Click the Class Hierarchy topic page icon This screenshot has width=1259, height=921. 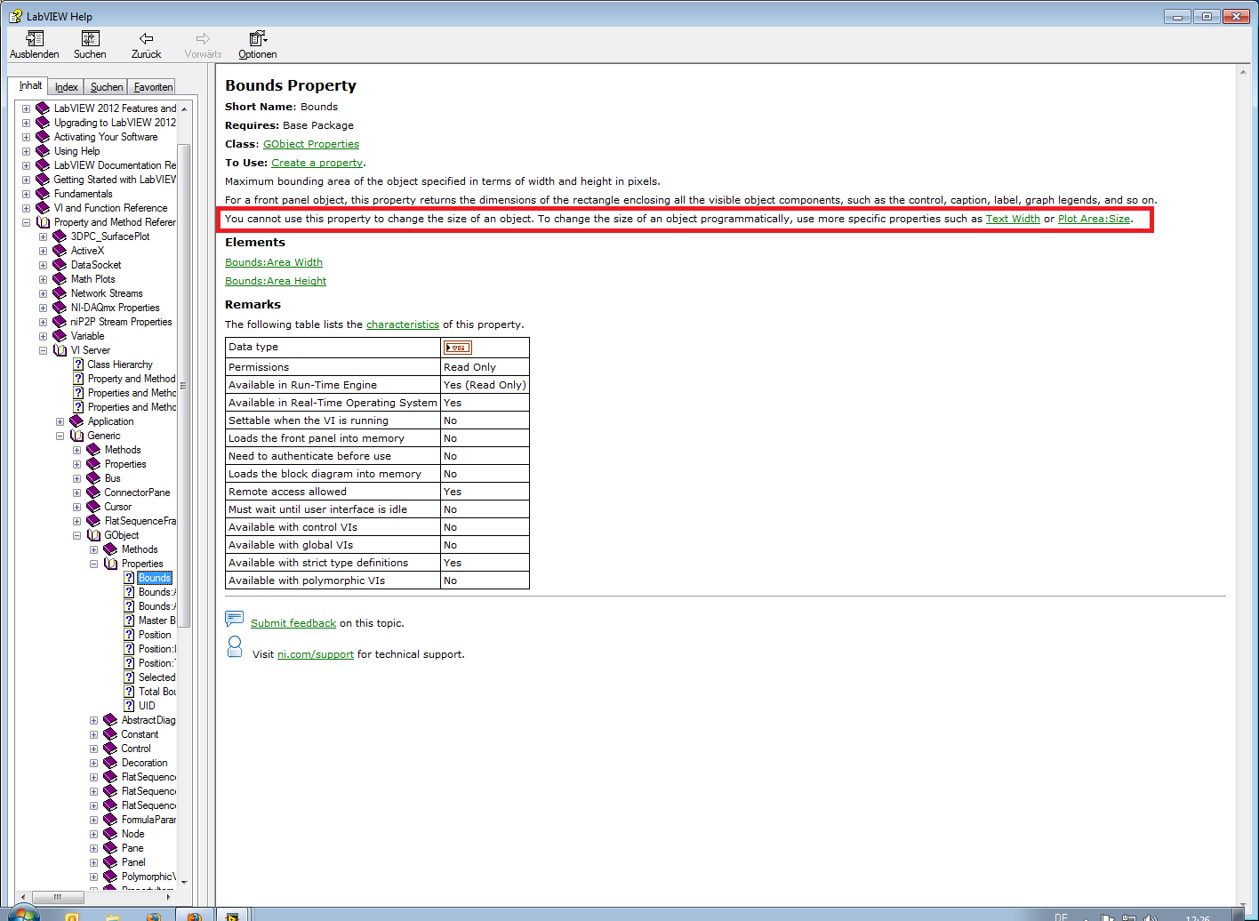pyautogui.click(x=78, y=364)
